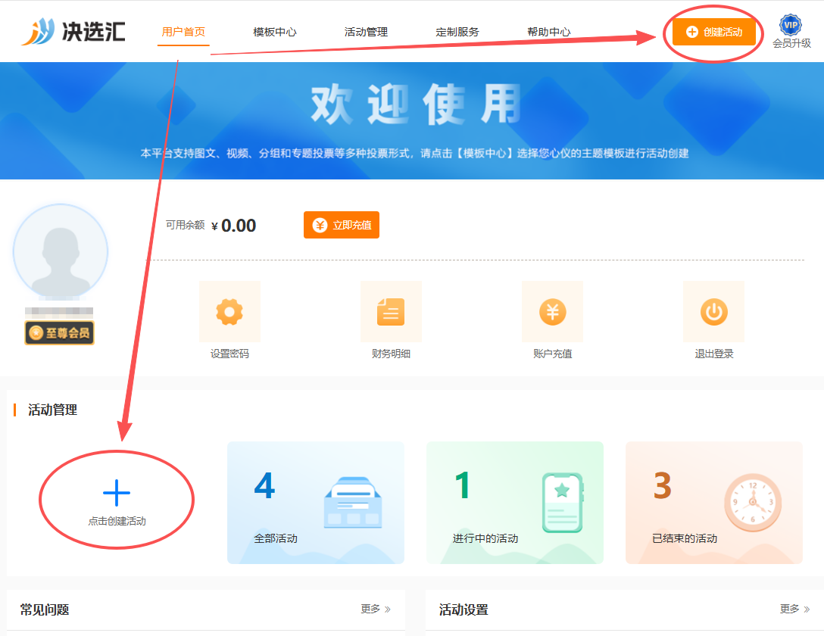
Task: Open the 定制服务 navigation tab
Action: click(x=457, y=32)
